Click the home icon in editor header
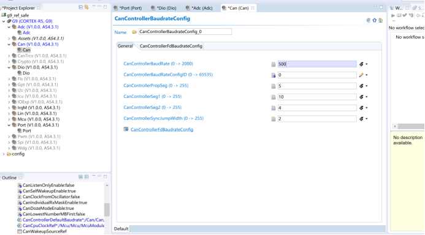The height and width of the screenshot is (235, 425). tap(381, 20)
